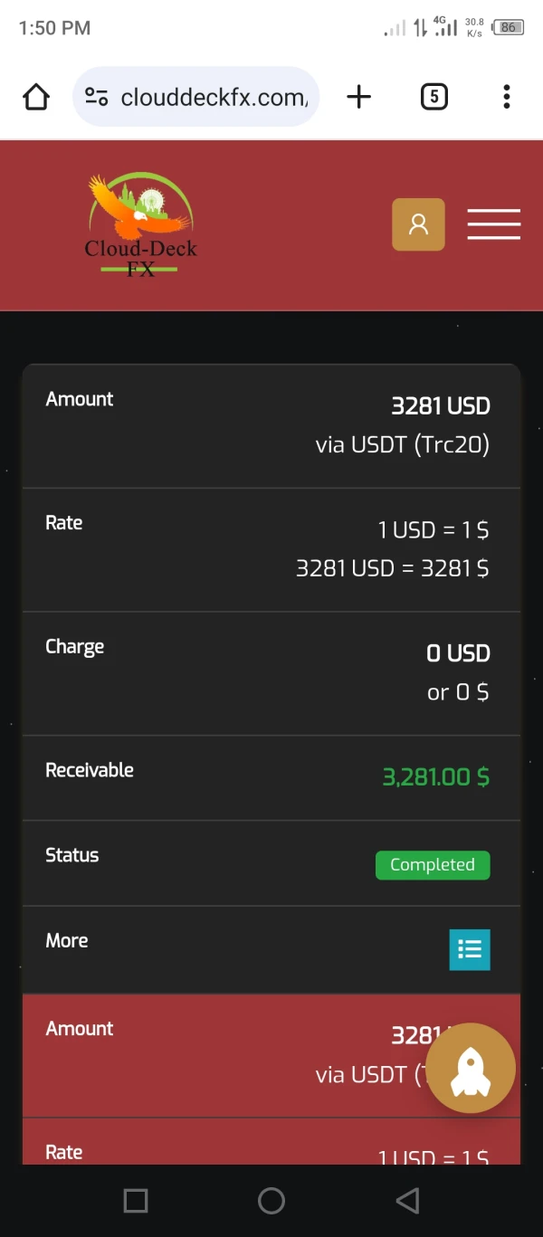Open the tab switcher showing 5 tabs
Image resolution: width=543 pixels, height=1237 pixels.
click(434, 97)
